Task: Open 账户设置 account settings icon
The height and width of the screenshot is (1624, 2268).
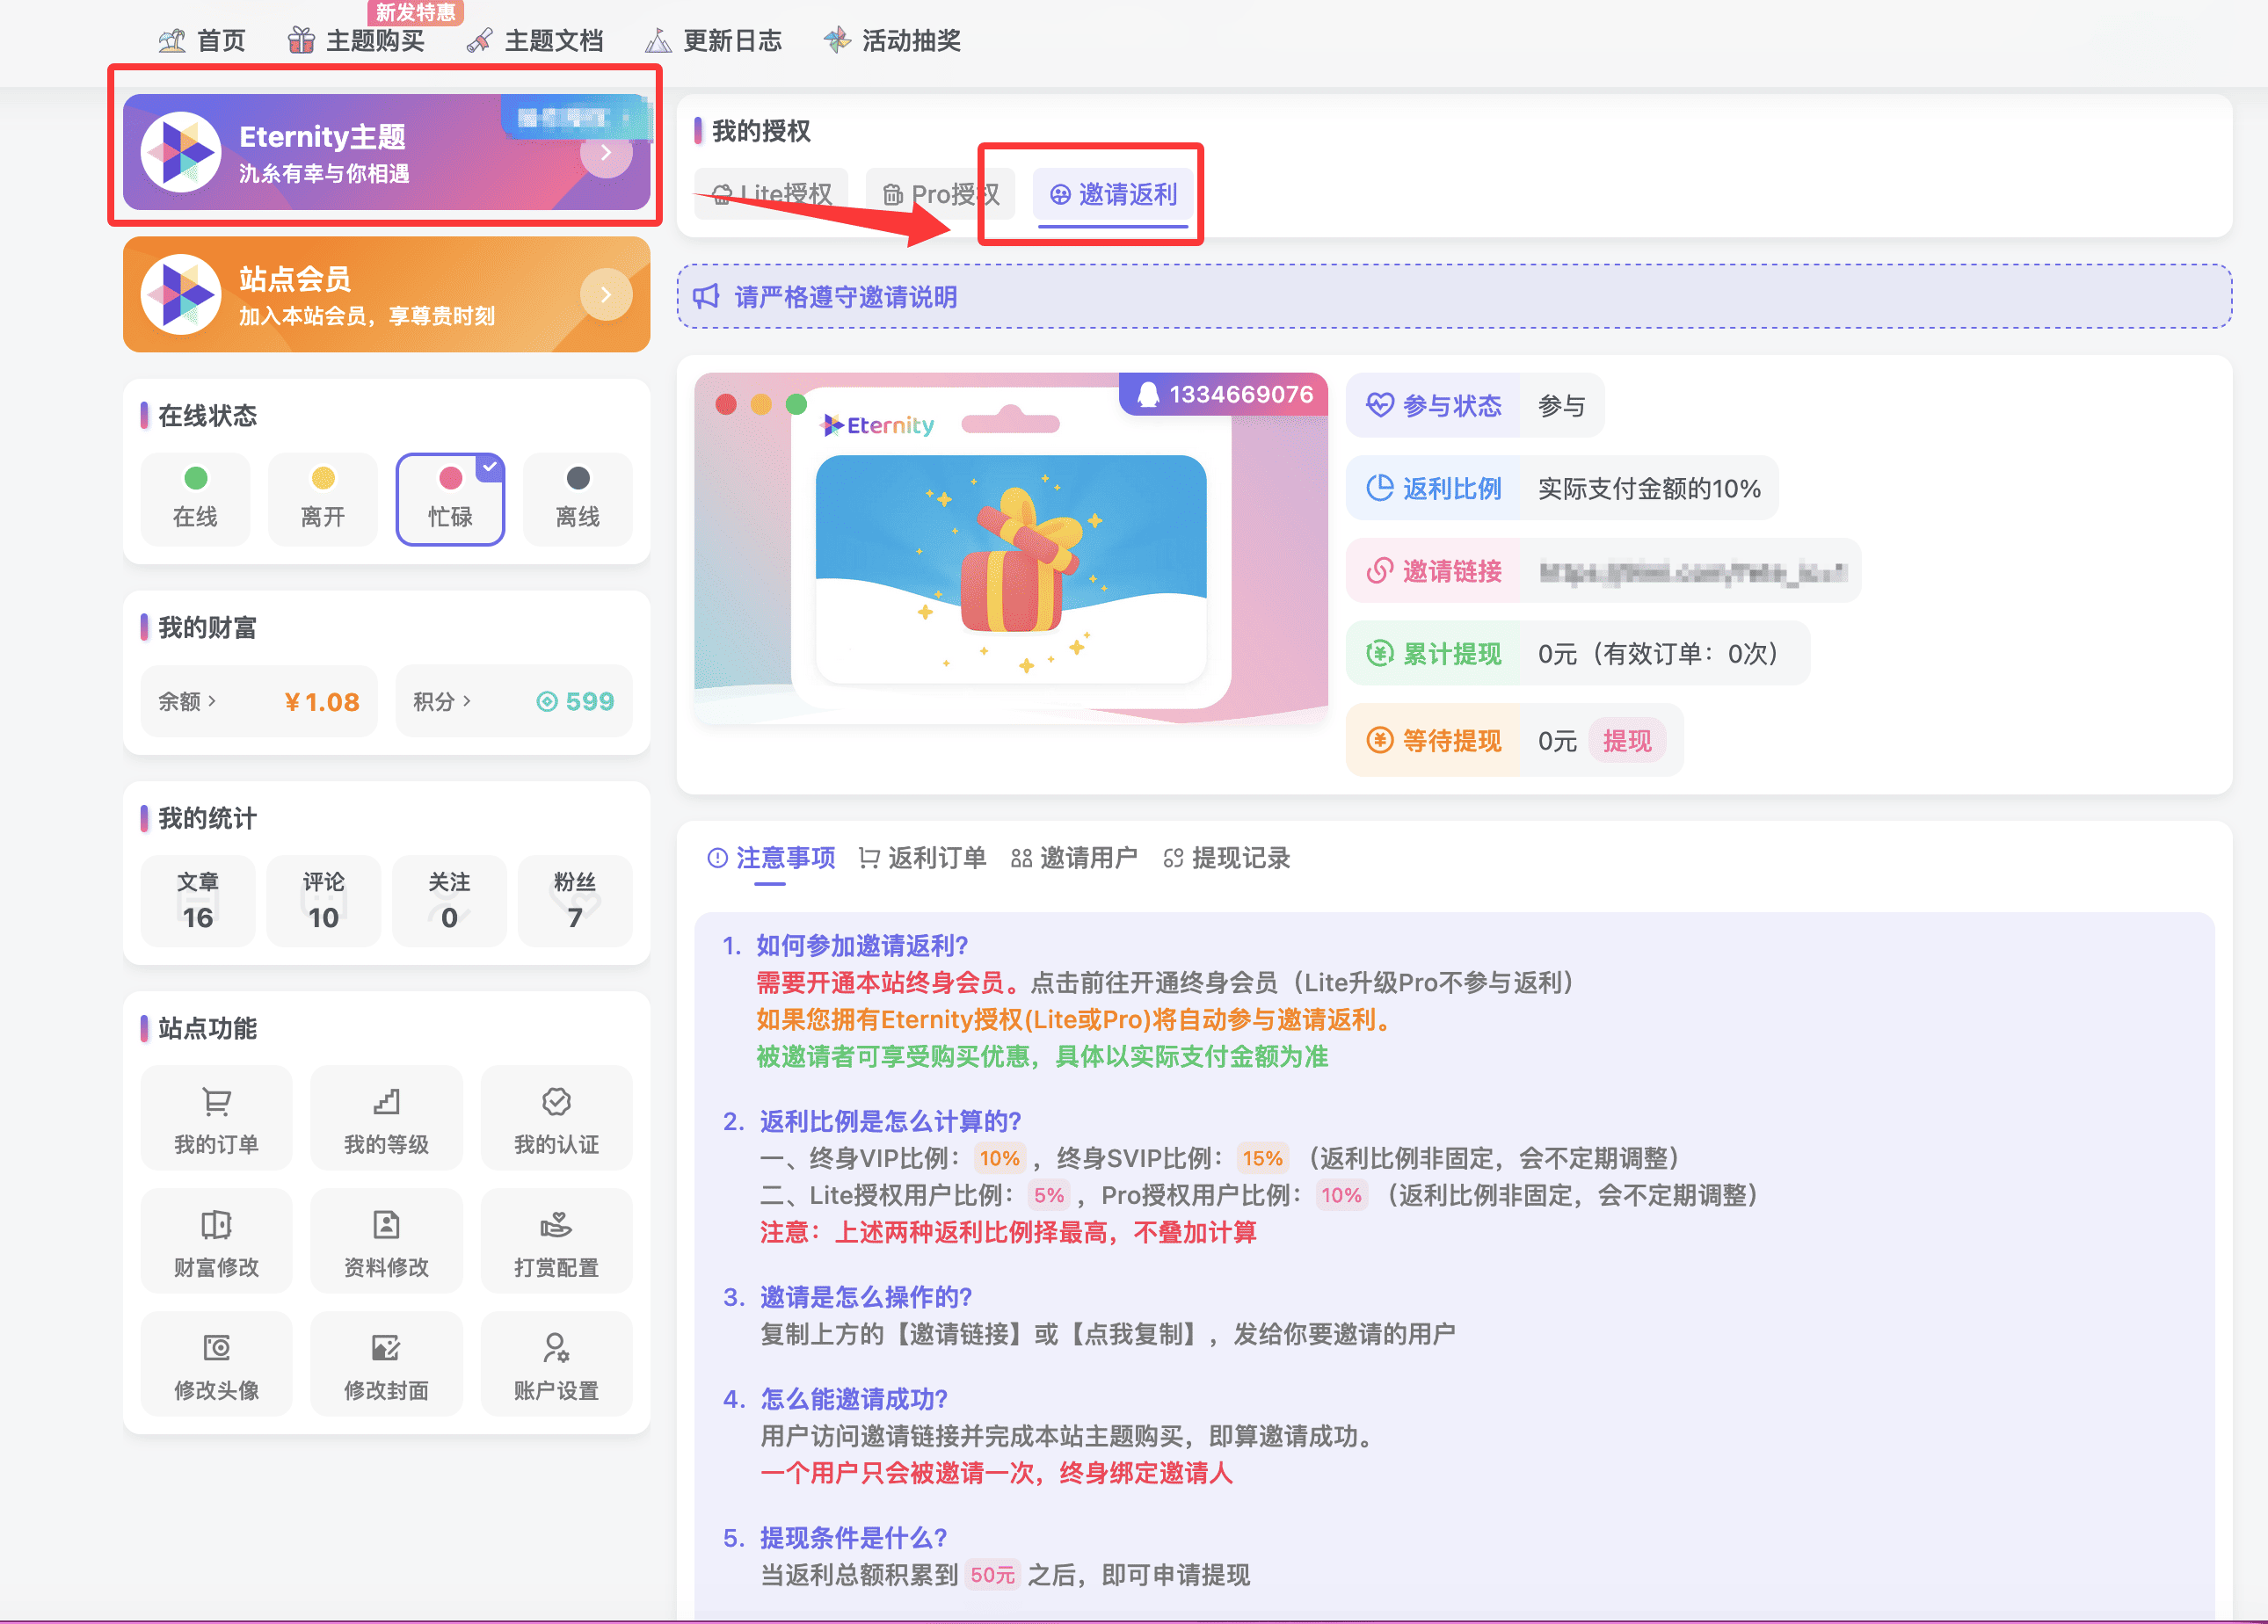Action: [x=556, y=1347]
